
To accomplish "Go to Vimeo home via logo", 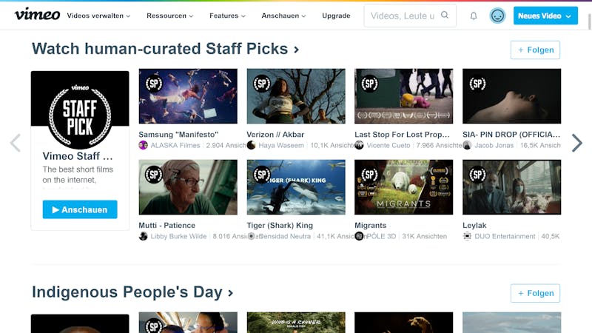I will 37,14.
